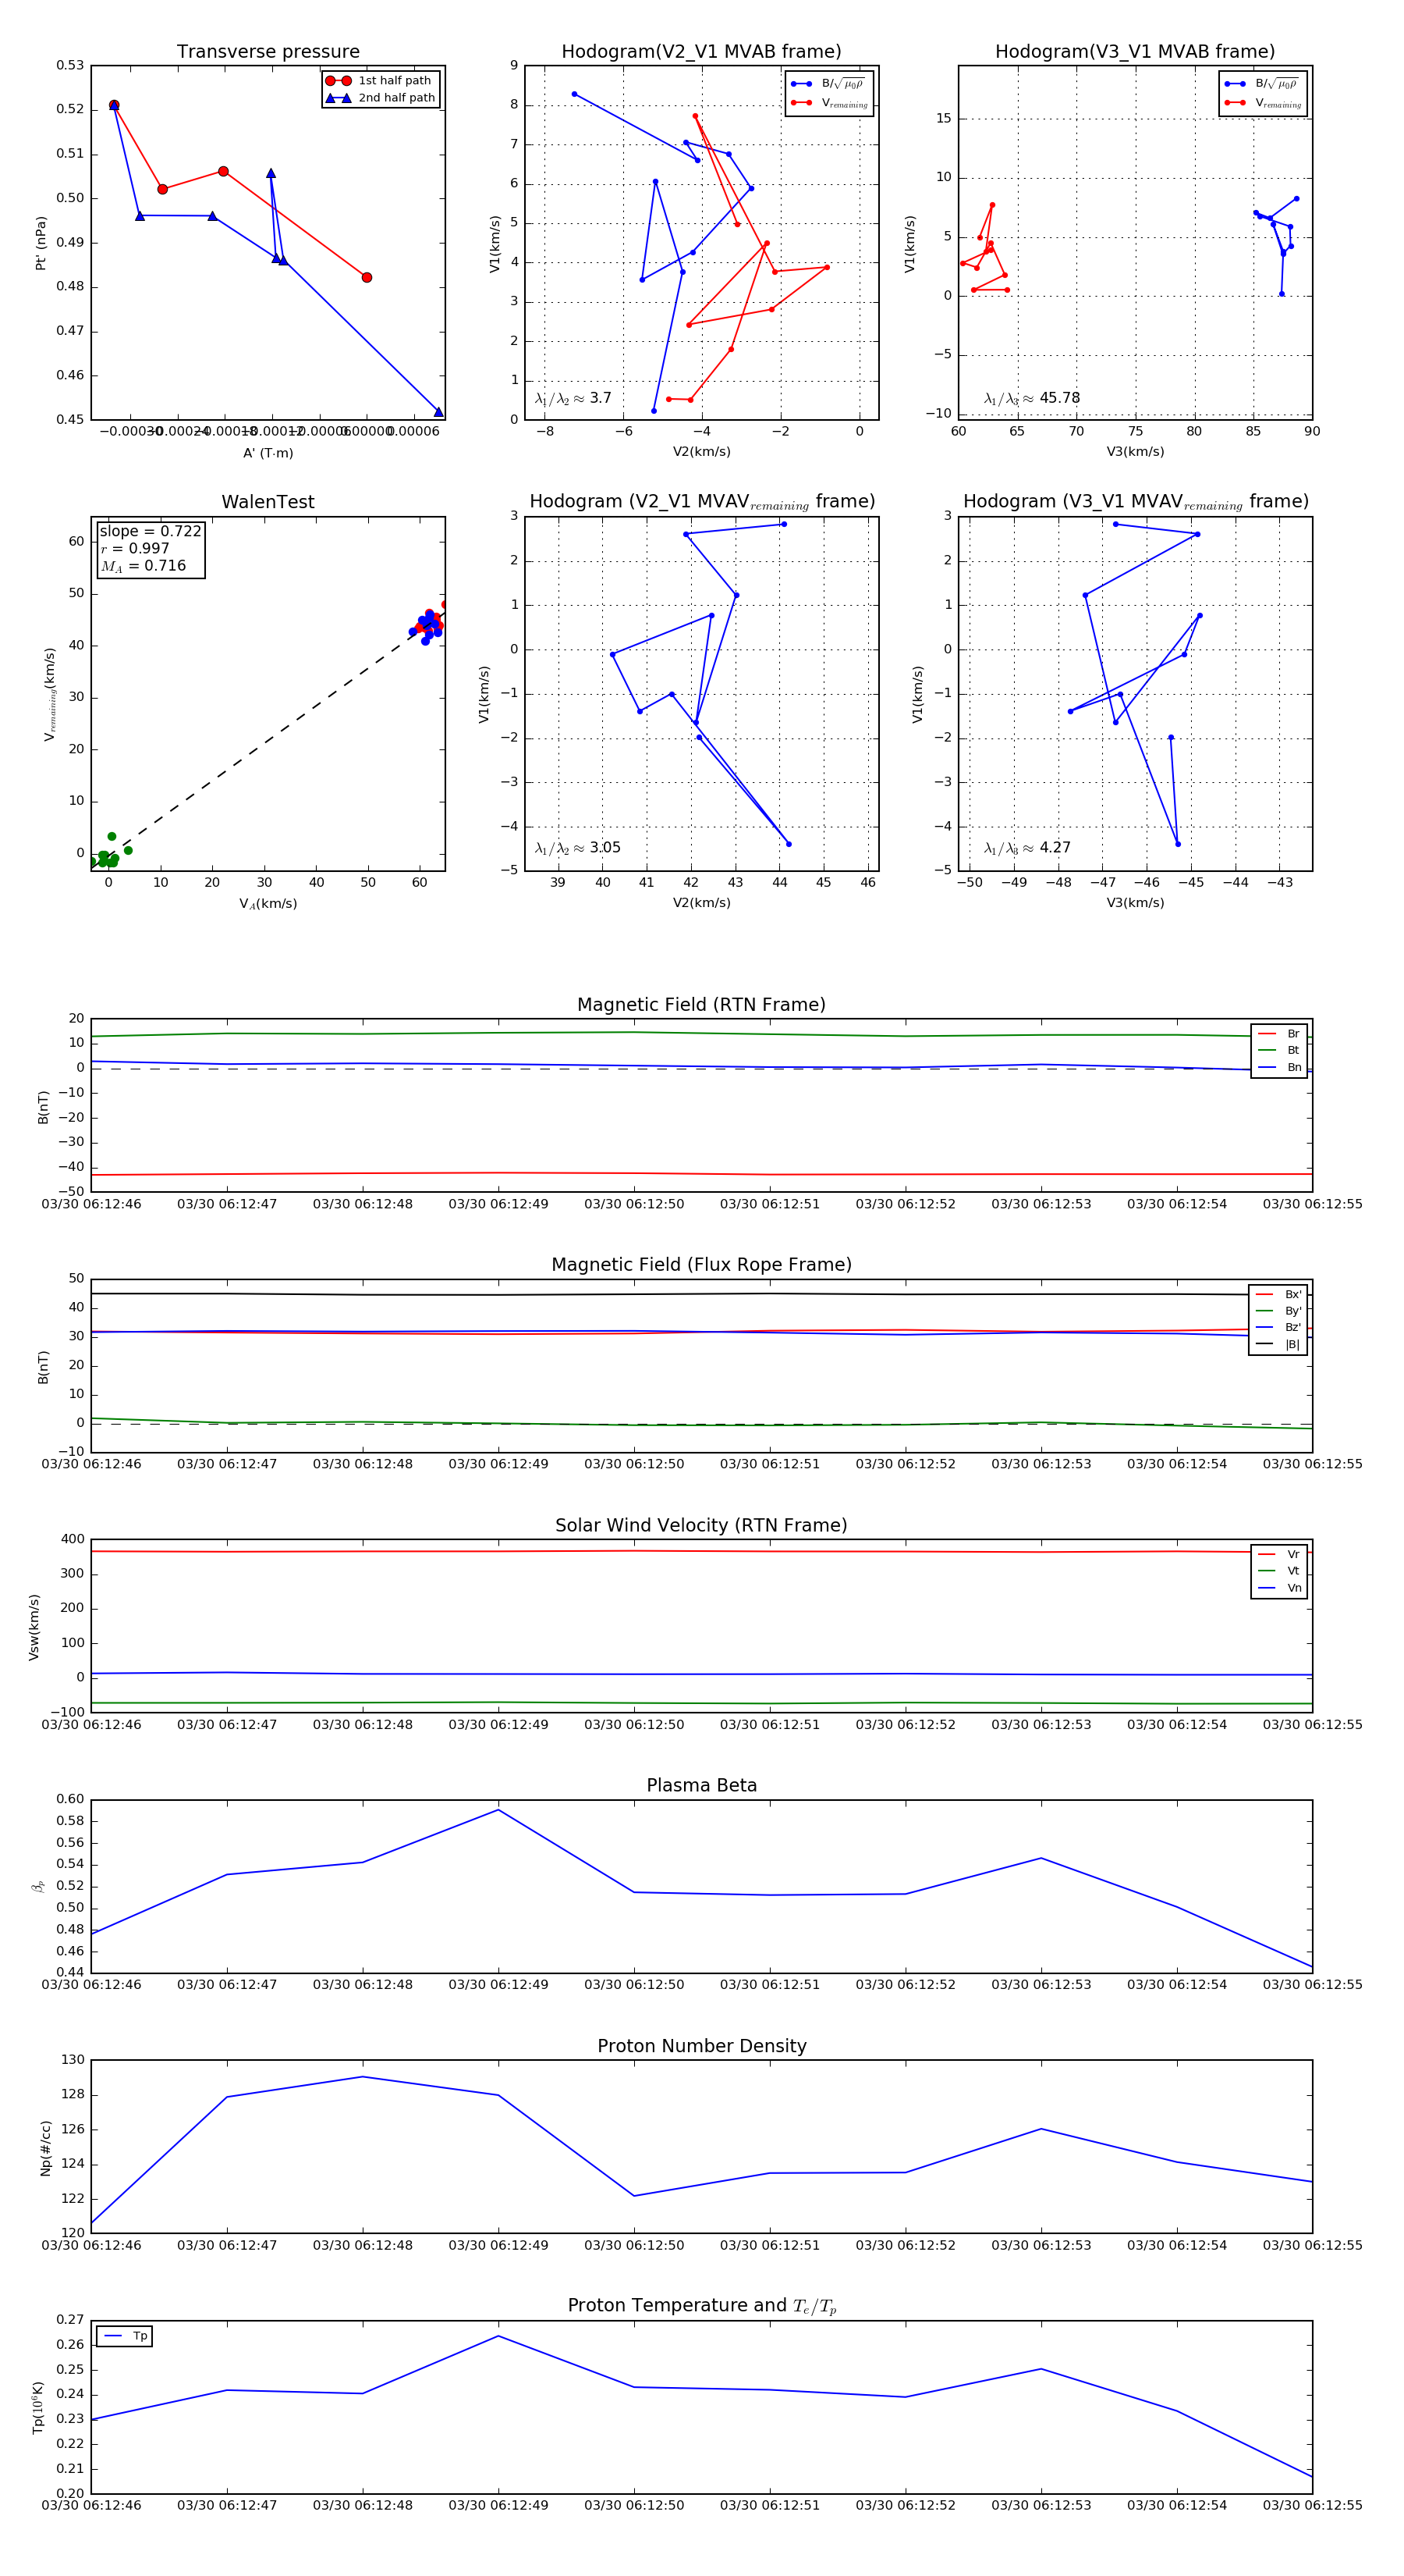This screenshot has height=2576, width=1404.
Task: Select the "Vn" legend entry
Action: [x=1279, y=1588]
